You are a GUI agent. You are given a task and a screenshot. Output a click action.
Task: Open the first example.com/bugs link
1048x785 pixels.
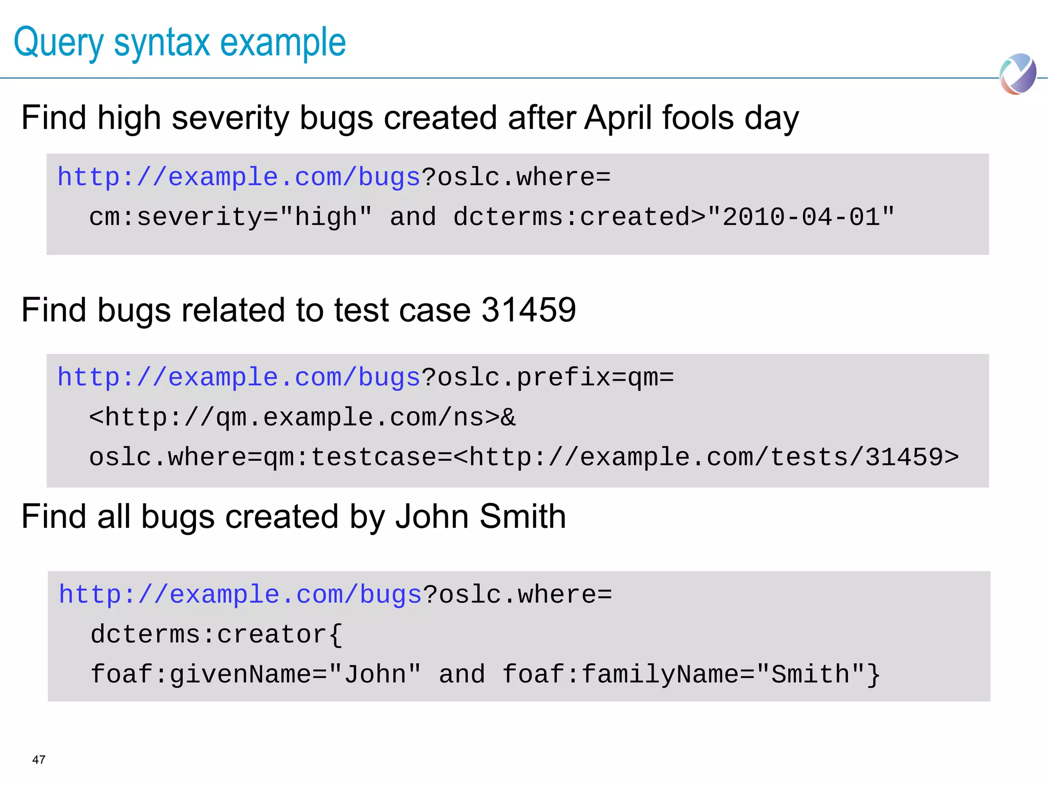tap(238, 177)
